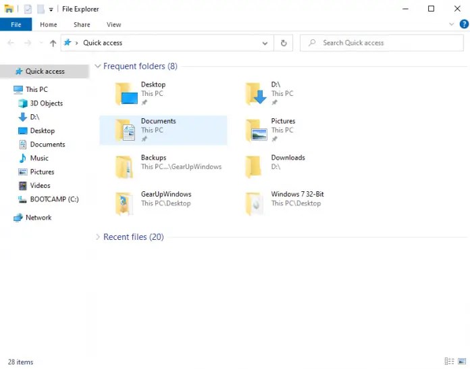This screenshot has height=369, width=470.
Task: Select the Documents folder icon in Frequent folders
Action: click(126, 130)
